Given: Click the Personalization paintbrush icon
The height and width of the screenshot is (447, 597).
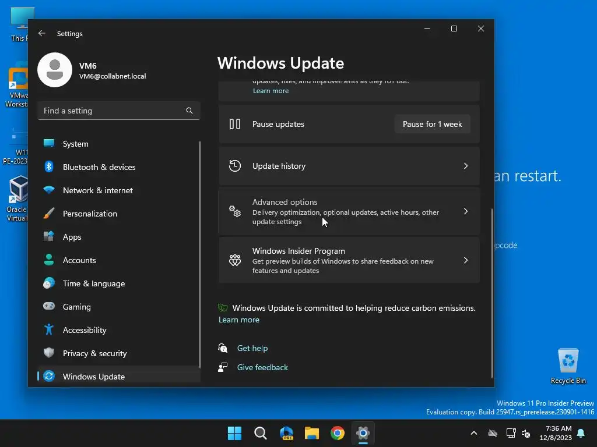Looking at the screenshot, I should coord(49,213).
